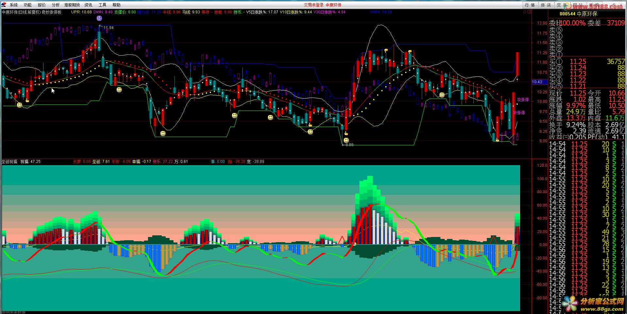
Task: Switch to the 资讯 tab button at top right
Action: (546, 5)
